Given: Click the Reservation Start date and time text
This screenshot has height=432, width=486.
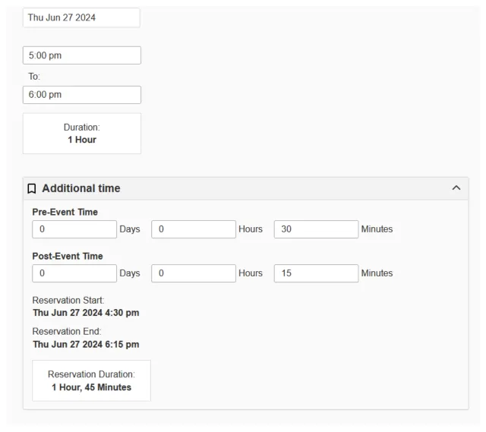Looking at the screenshot, I should coord(86,313).
